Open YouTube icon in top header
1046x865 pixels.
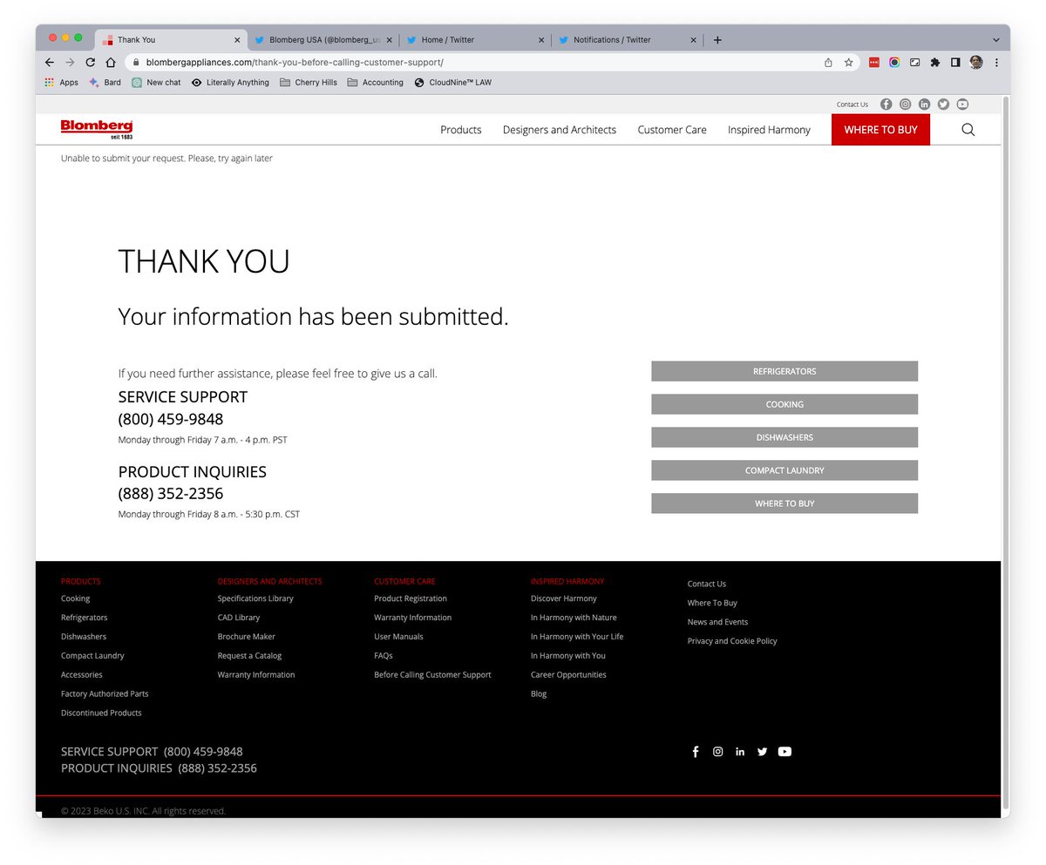962,105
